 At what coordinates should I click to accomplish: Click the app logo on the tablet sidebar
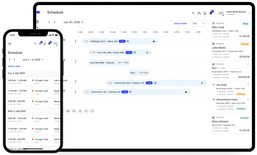pyautogui.click(x=38, y=12)
